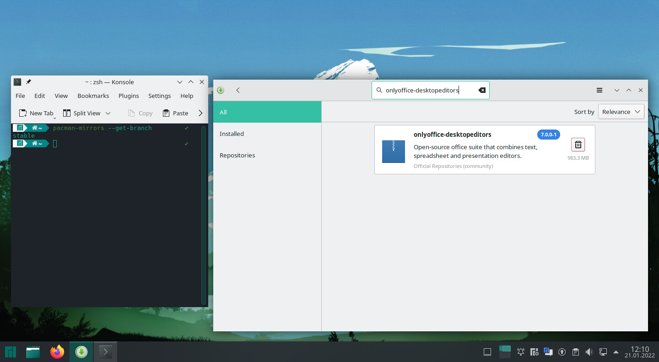Click the onlyoffice-desktopeditors package icon
Image resolution: width=659 pixels, height=362 pixels.
(x=394, y=151)
